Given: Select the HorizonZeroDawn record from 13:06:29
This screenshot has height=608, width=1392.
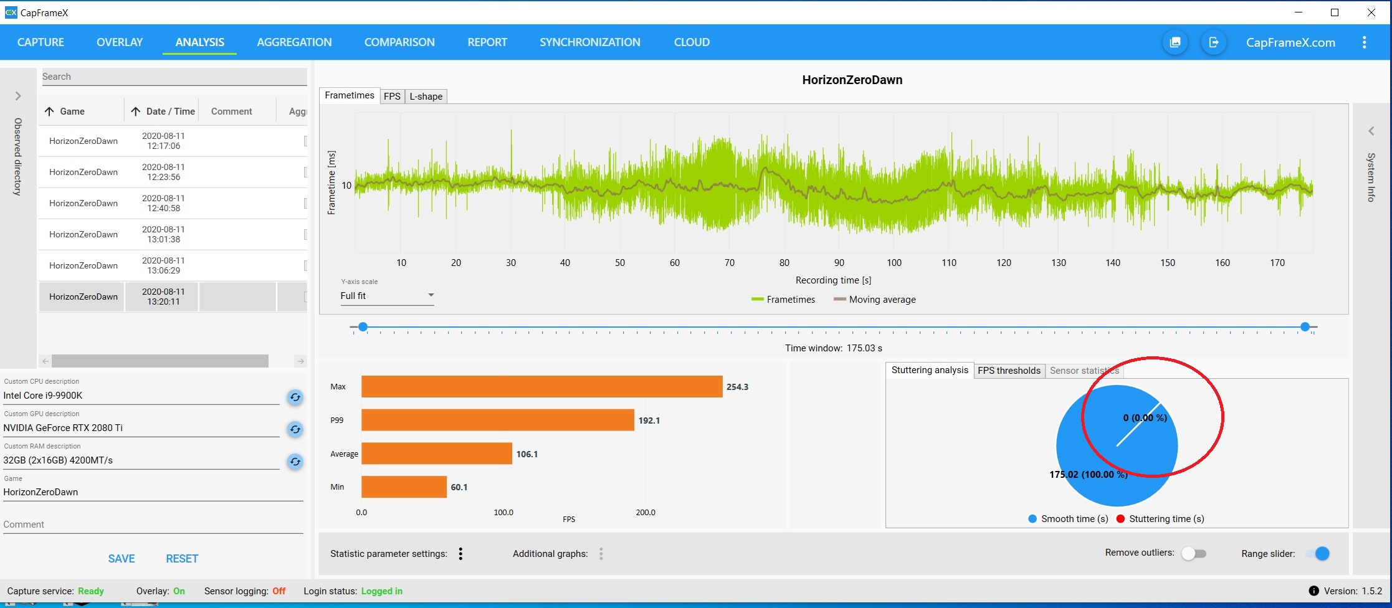Looking at the screenshot, I should pos(173,265).
